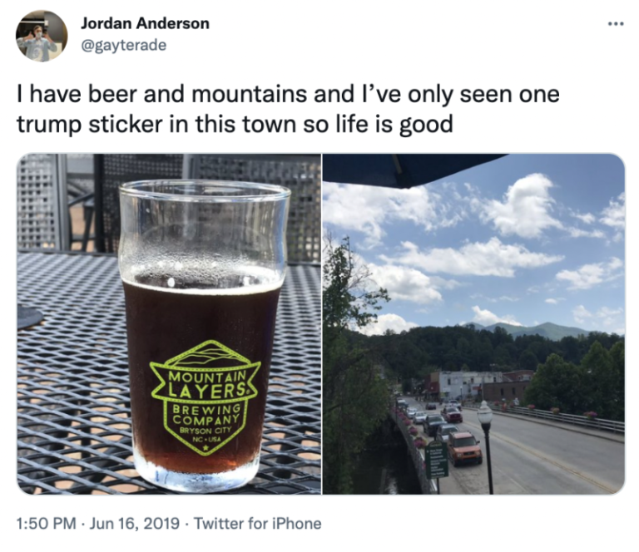Open the beer glass photo
Image resolution: width=639 pixels, height=552 pixels.
(169, 324)
